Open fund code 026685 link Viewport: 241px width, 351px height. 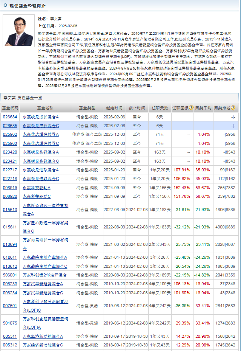point(10,126)
